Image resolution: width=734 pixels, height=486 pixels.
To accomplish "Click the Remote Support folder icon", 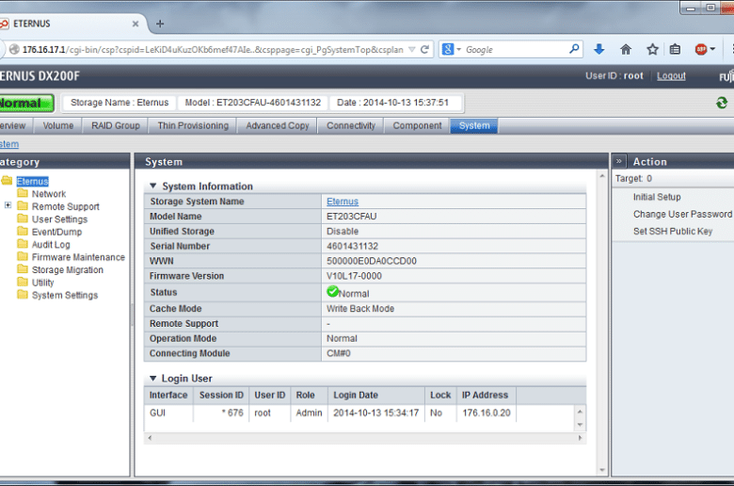I will [23, 205].
